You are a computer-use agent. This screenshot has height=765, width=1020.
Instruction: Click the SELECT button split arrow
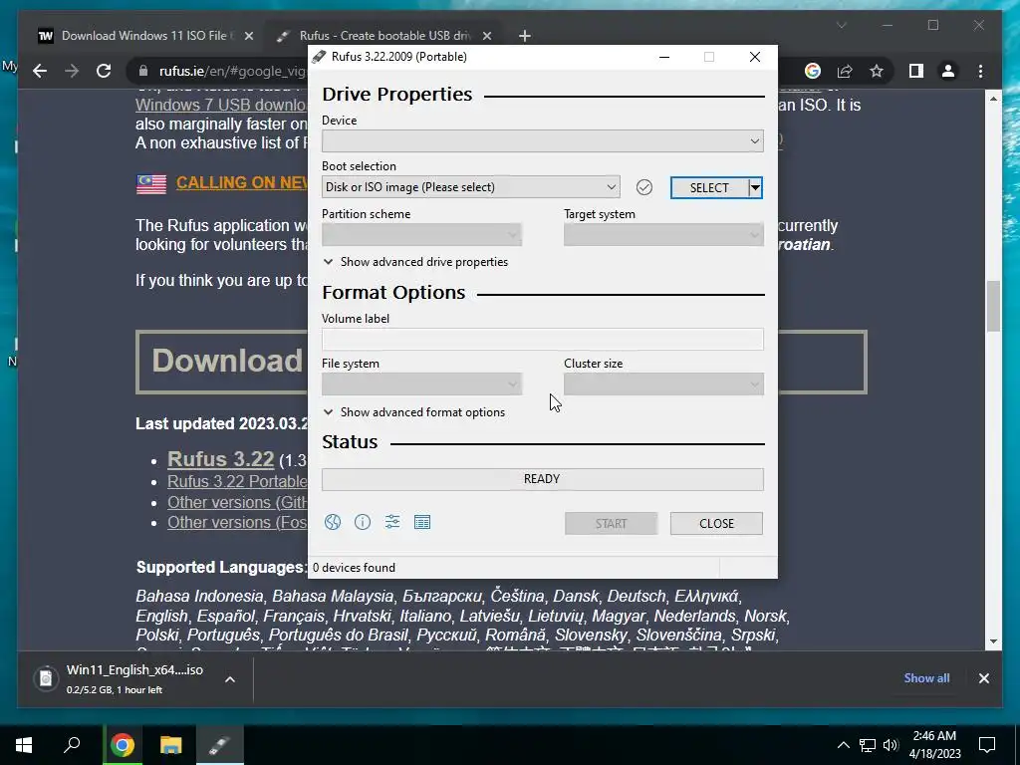pos(755,188)
